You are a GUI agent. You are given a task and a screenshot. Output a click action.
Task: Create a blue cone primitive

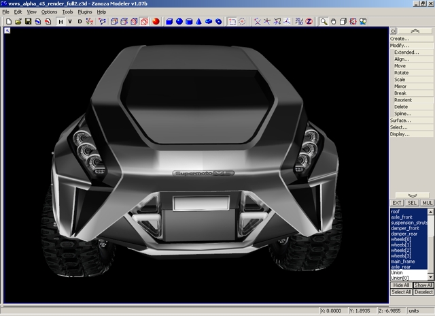point(199,22)
